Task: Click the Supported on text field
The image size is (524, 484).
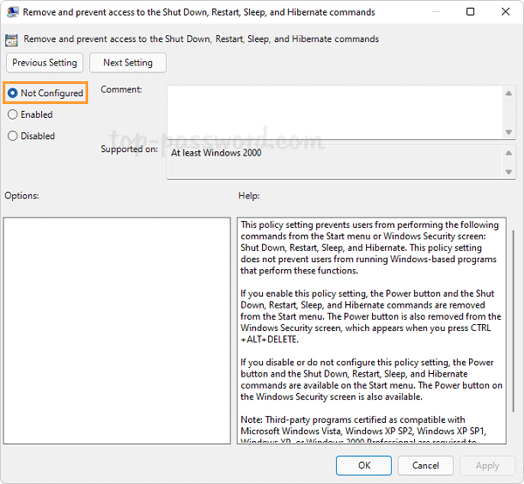Action: coord(334,162)
